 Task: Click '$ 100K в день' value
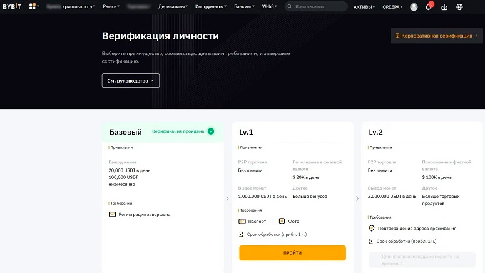pyautogui.click(x=437, y=177)
